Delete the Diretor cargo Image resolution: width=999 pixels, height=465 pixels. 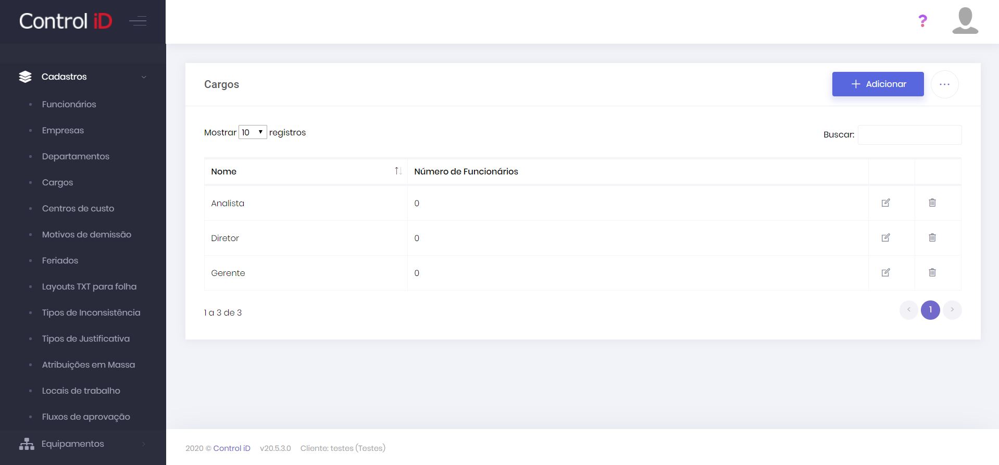pos(932,237)
